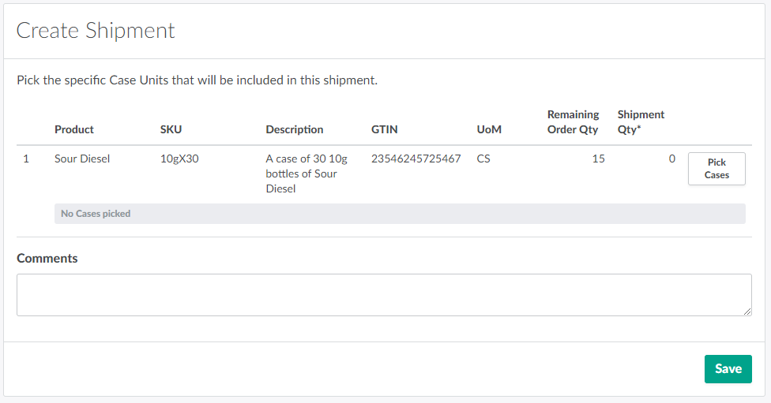Click the No Cases picked bar
771x403 pixels.
tap(400, 214)
